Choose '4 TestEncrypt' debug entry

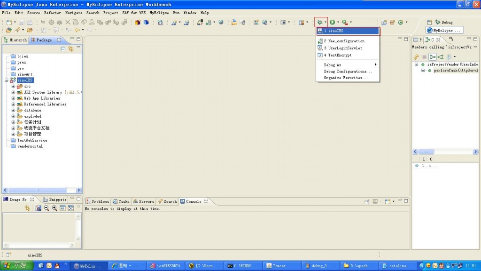(x=348, y=55)
